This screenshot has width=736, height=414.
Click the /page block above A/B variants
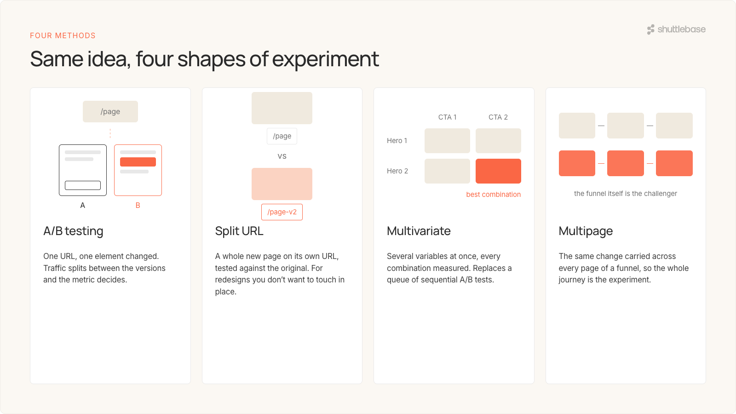[110, 111]
